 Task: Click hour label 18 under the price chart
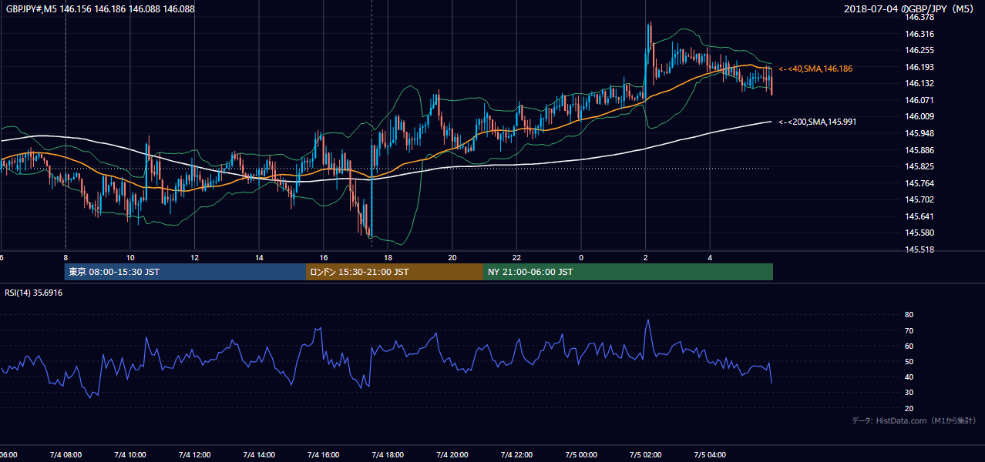(x=388, y=258)
